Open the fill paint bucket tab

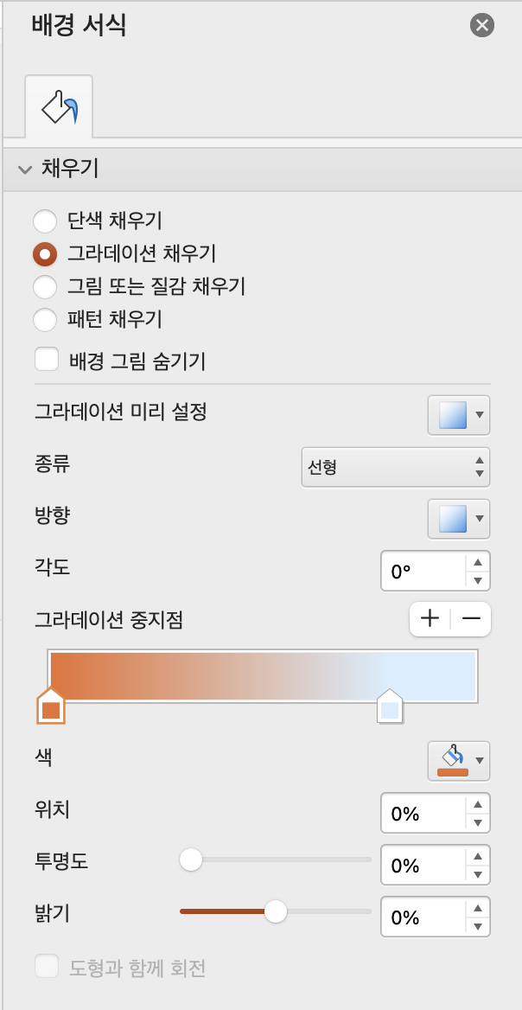59,106
